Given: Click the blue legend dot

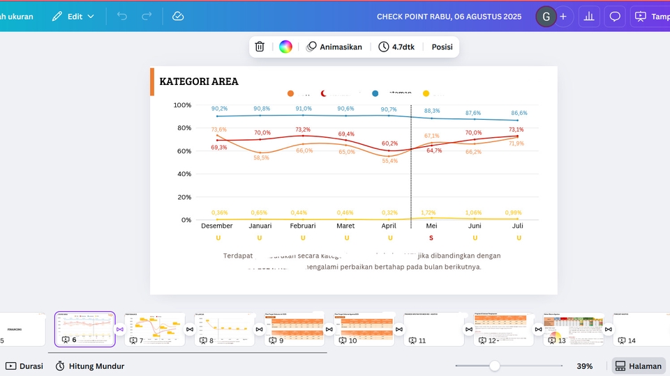Looking at the screenshot, I should pos(375,93).
